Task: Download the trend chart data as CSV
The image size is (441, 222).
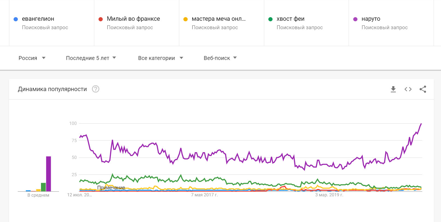Action: pos(393,89)
